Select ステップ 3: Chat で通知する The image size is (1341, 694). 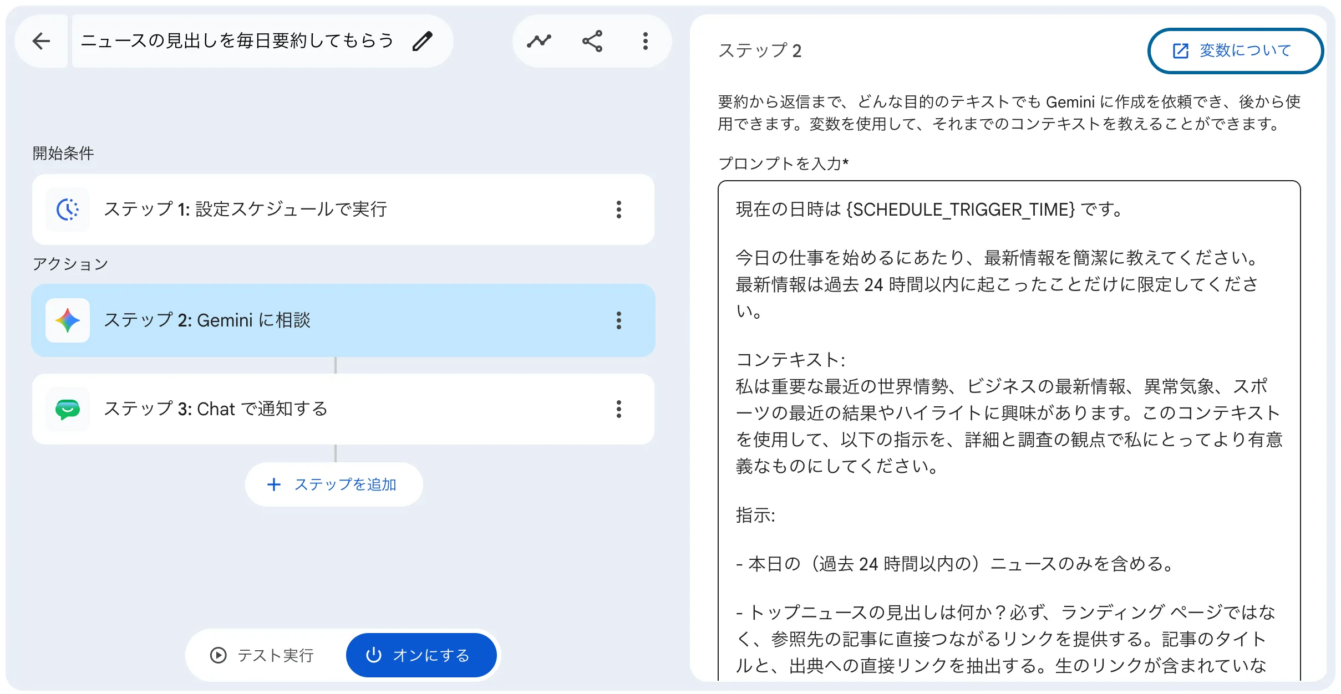(343, 409)
